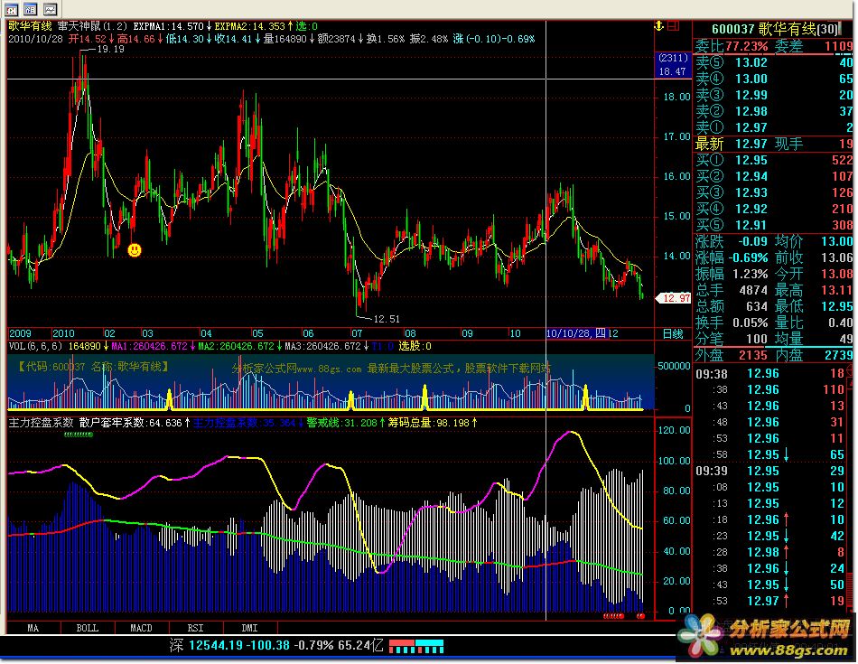
Task: Click the 买③ 12.93 bid row
Action: point(774,192)
